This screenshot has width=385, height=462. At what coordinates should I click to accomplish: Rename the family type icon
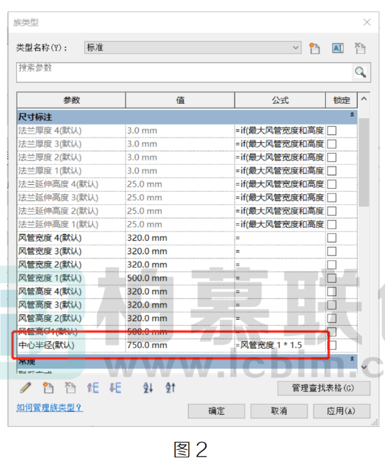[x=338, y=48]
